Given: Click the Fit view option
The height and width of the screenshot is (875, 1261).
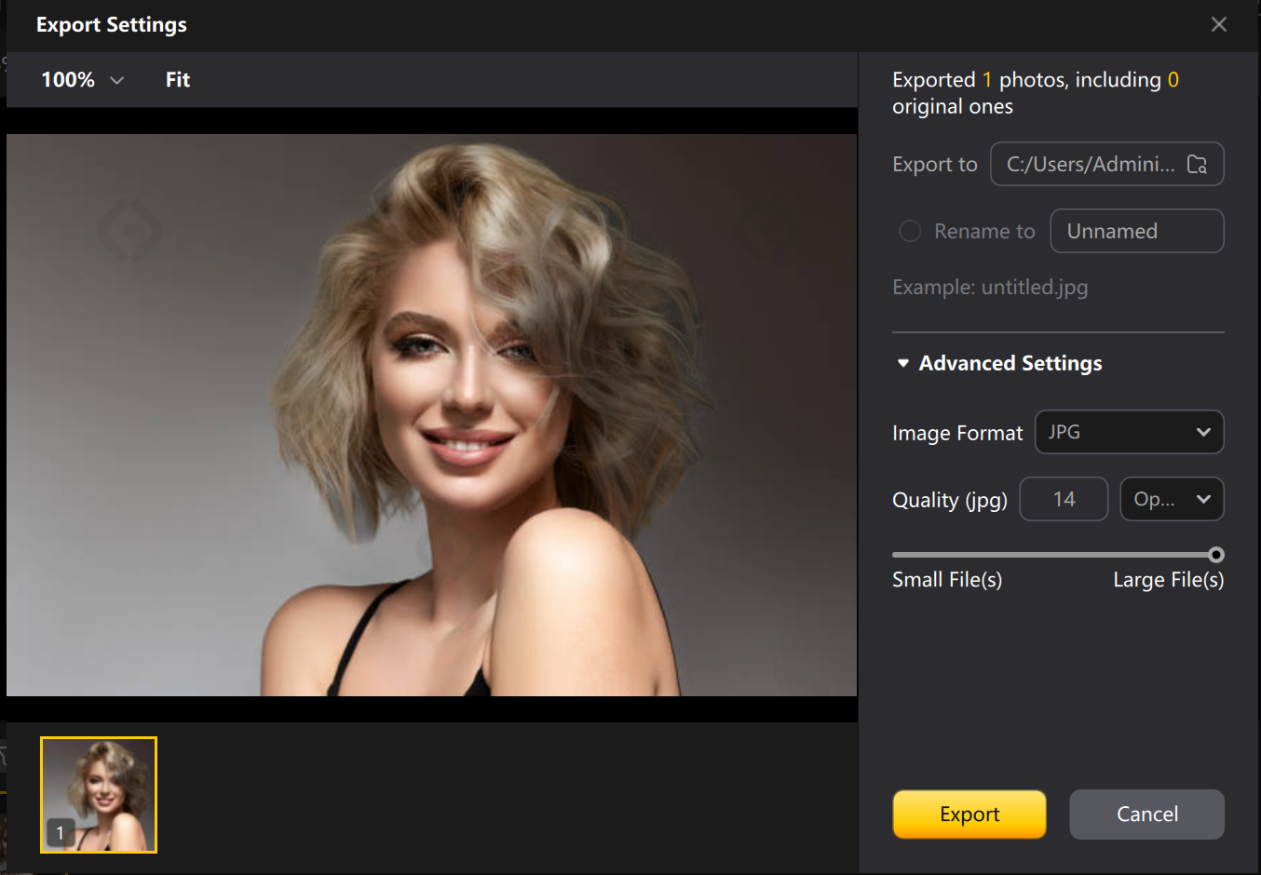Looking at the screenshot, I should 178,80.
